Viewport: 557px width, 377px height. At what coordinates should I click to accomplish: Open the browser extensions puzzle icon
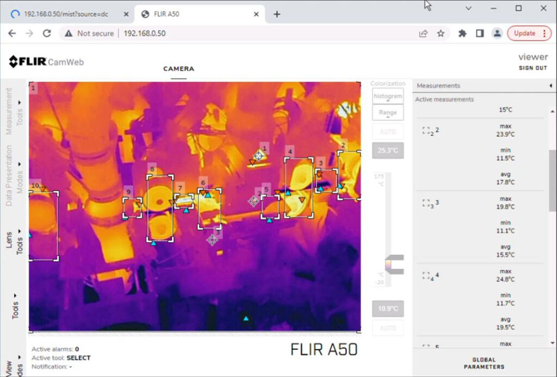point(462,33)
